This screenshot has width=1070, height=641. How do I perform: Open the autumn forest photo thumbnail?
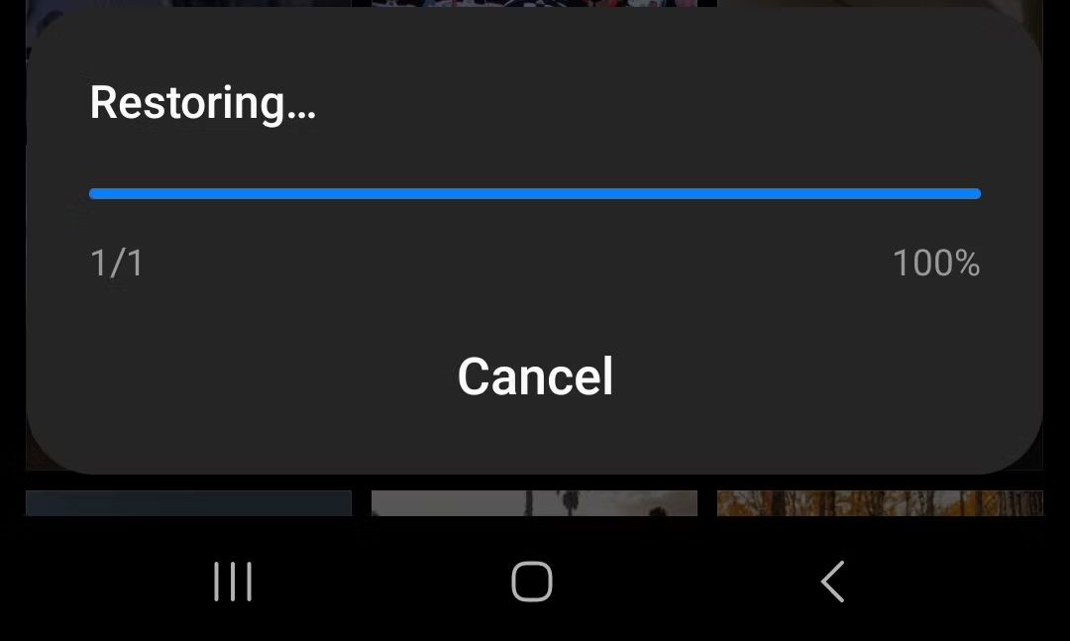[x=880, y=502]
